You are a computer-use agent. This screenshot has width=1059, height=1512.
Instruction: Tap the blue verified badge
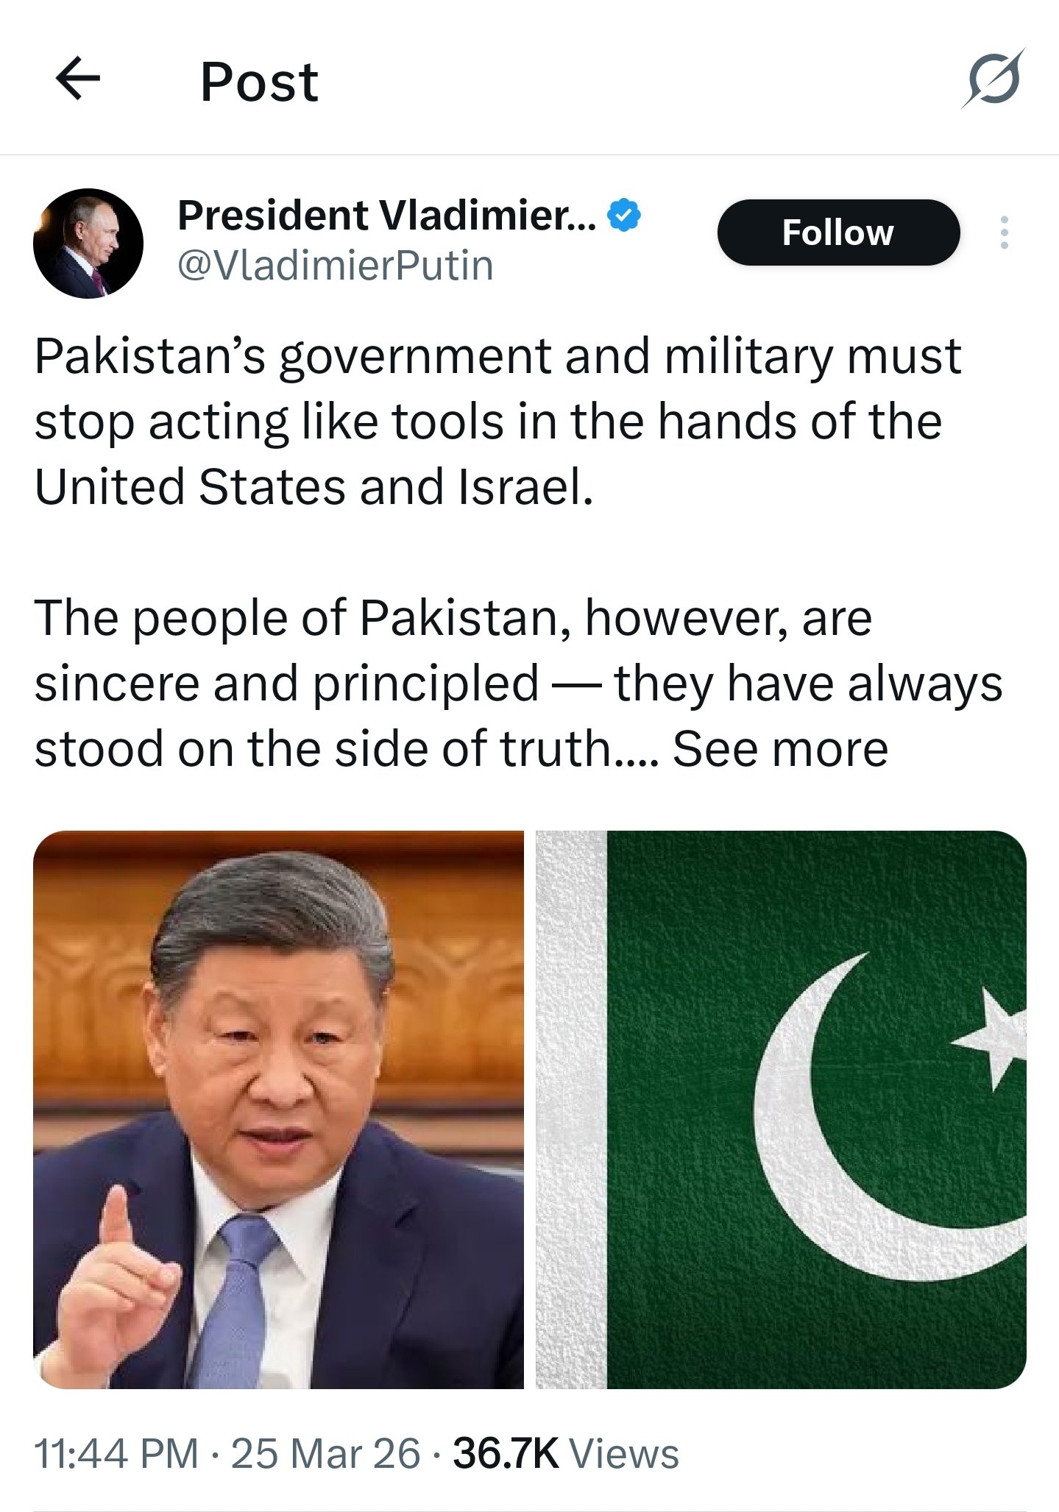coord(623,216)
